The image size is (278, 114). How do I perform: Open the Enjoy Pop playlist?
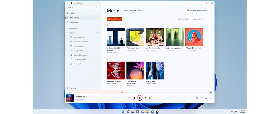[x=78, y=50]
